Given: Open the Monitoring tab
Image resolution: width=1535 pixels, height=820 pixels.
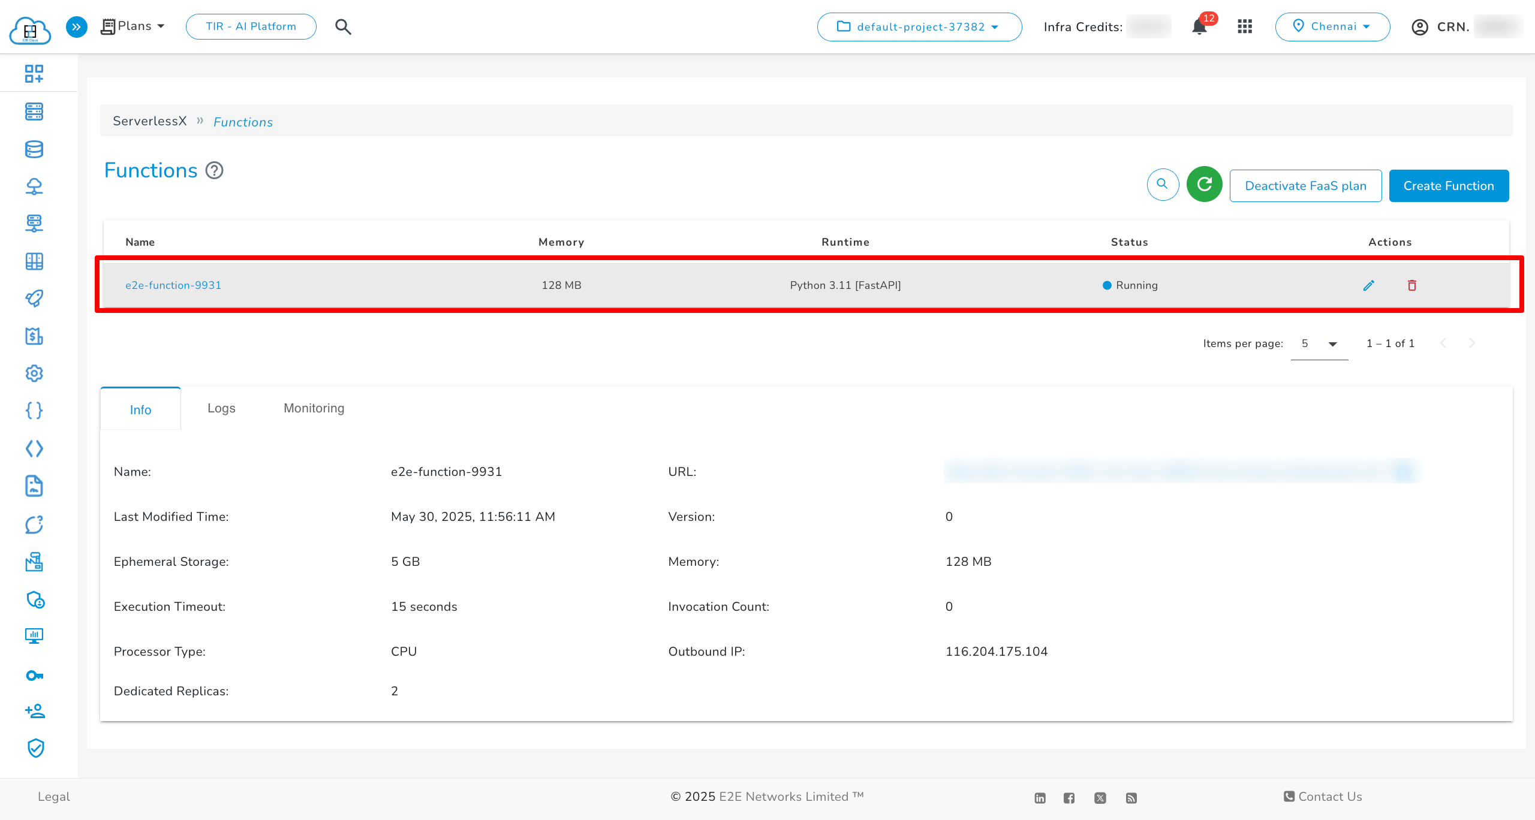Looking at the screenshot, I should pos(313,408).
